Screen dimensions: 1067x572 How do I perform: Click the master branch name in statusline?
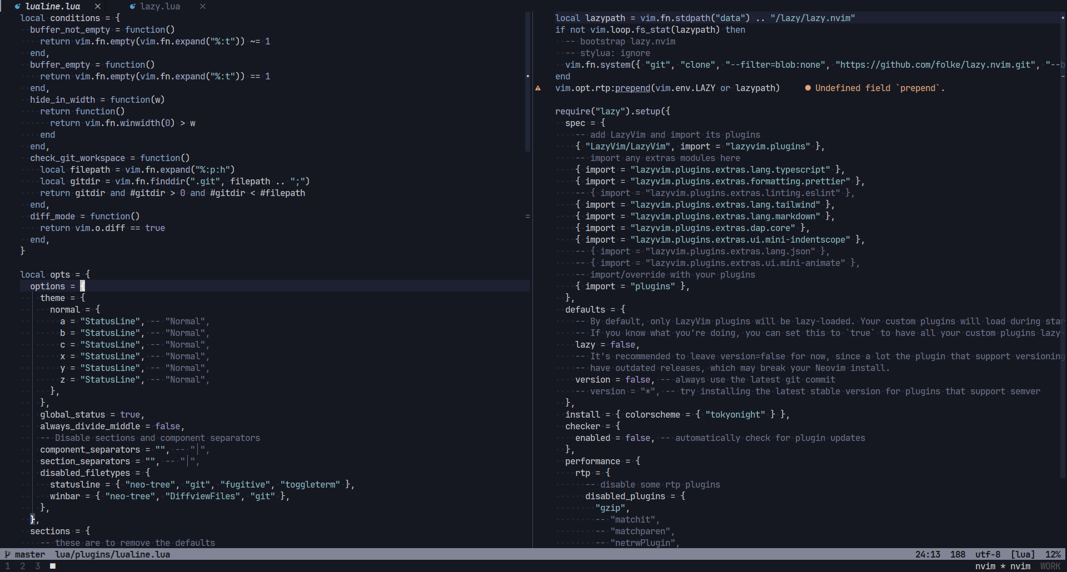[x=30, y=554]
